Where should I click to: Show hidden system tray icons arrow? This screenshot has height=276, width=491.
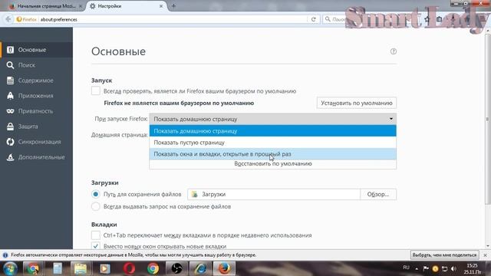pos(417,268)
